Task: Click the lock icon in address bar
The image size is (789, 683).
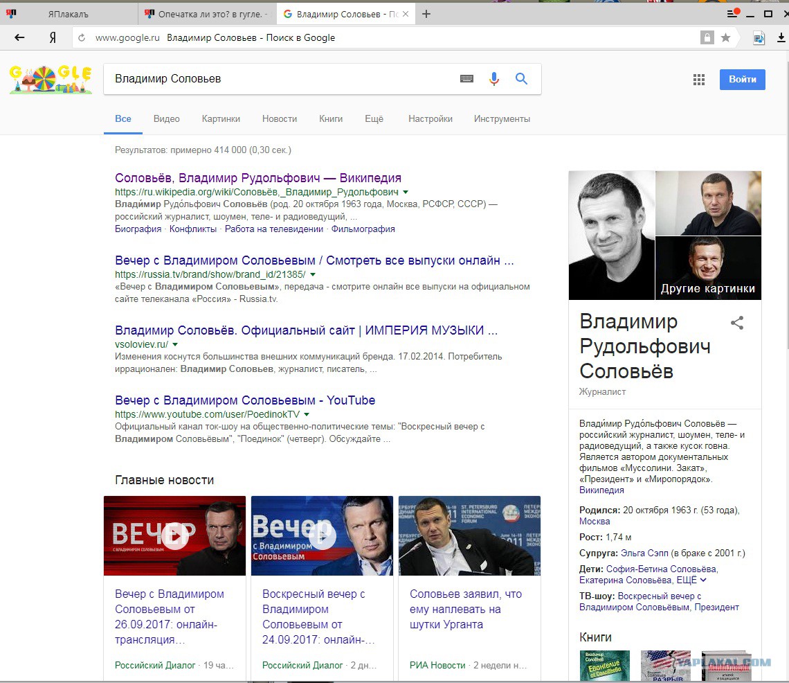Action: click(x=707, y=37)
